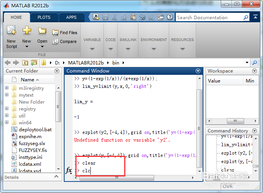Click the New Script icon
The height and width of the screenshot is (193, 263).
[x=12, y=30]
